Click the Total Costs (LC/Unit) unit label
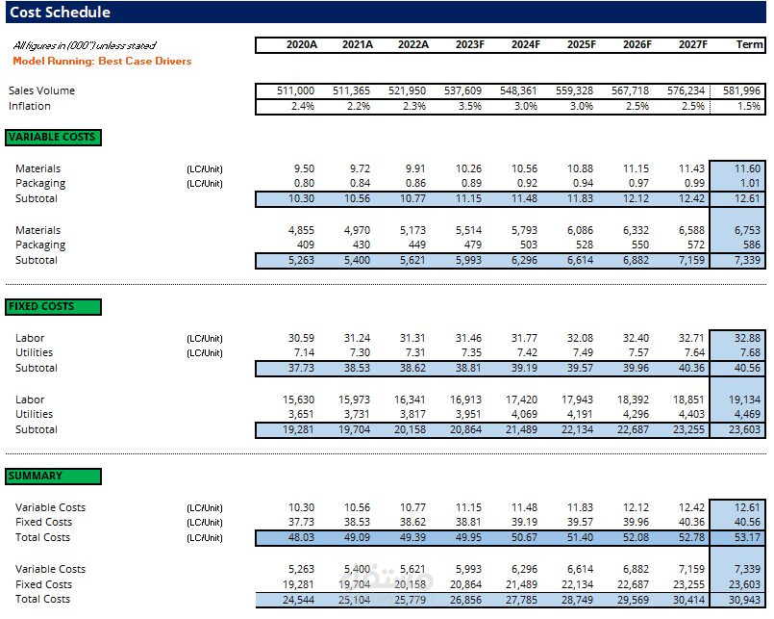The image size is (774, 619). 205,538
